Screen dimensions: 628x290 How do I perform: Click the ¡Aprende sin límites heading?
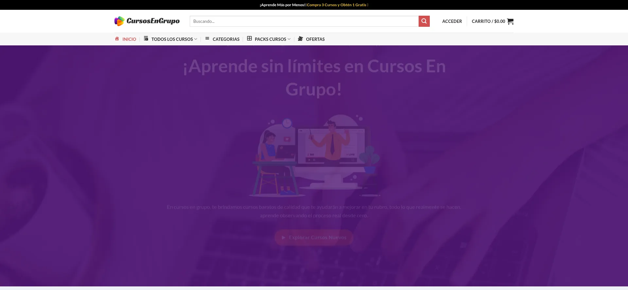point(314,78)
